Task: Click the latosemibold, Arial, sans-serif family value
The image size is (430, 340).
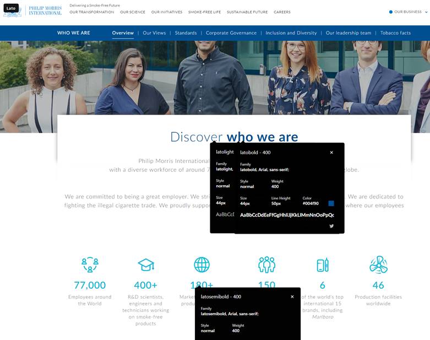Action: (230, 314)
